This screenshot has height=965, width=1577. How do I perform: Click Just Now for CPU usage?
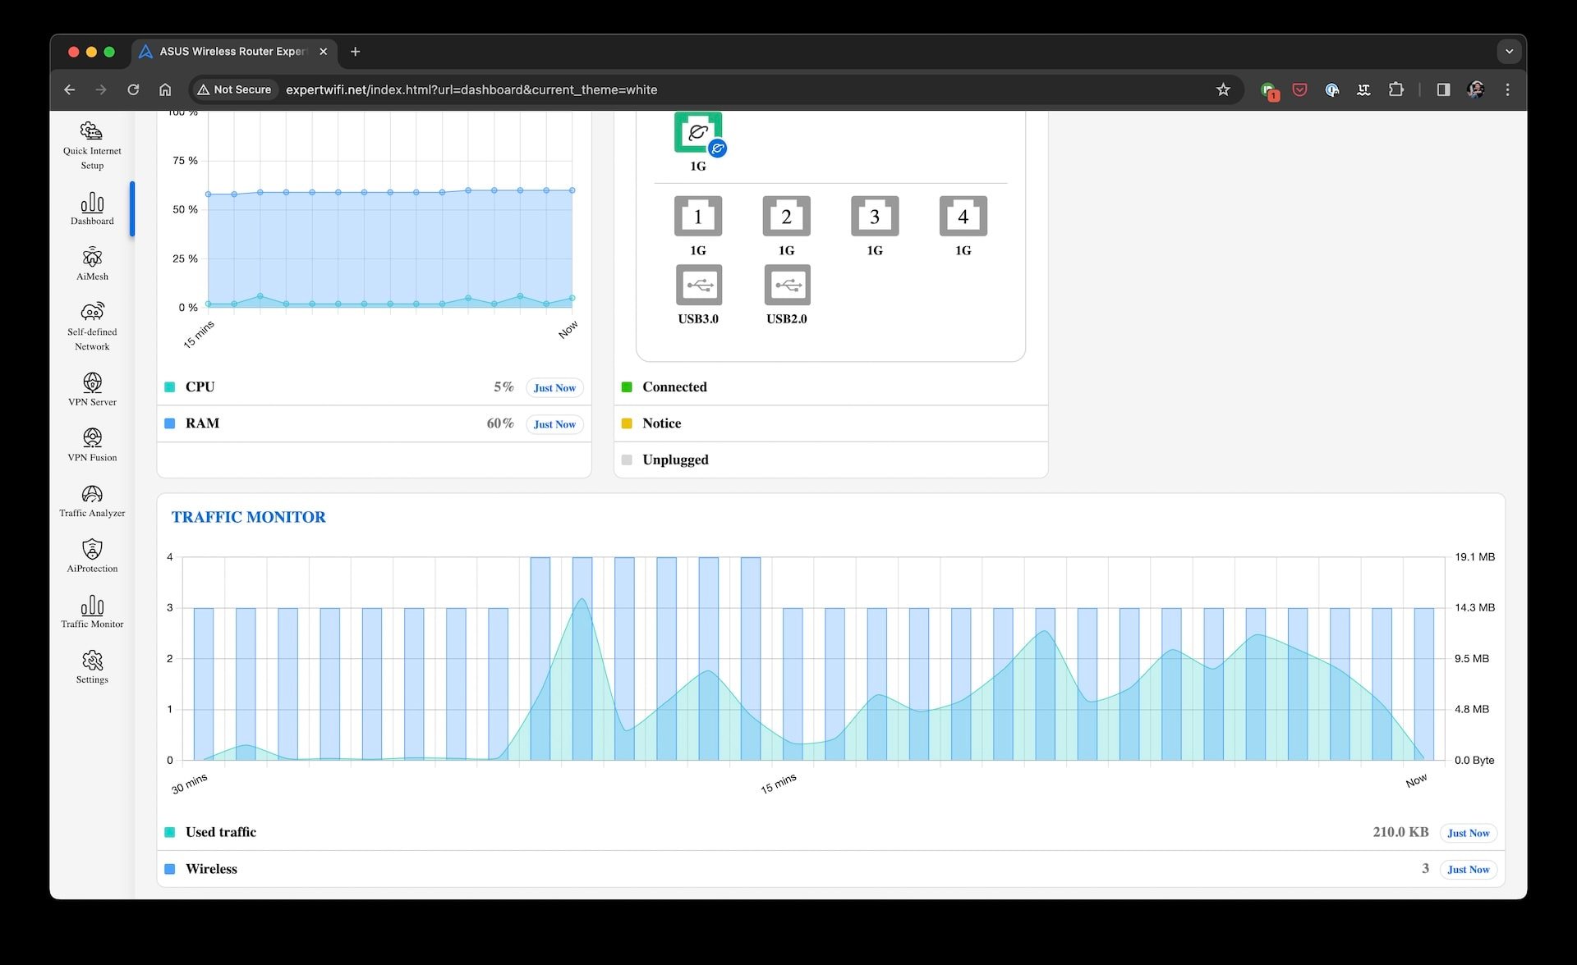click(553, 386)
